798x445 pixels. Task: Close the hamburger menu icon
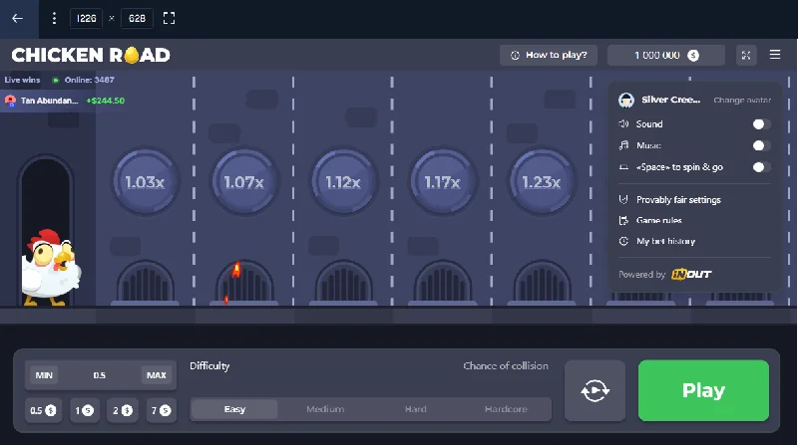[775, 55]
